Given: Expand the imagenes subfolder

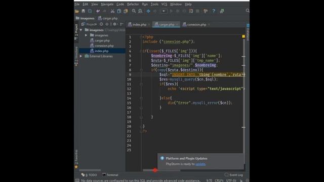Looking at the screenshot, I should (x=86, y=35).
